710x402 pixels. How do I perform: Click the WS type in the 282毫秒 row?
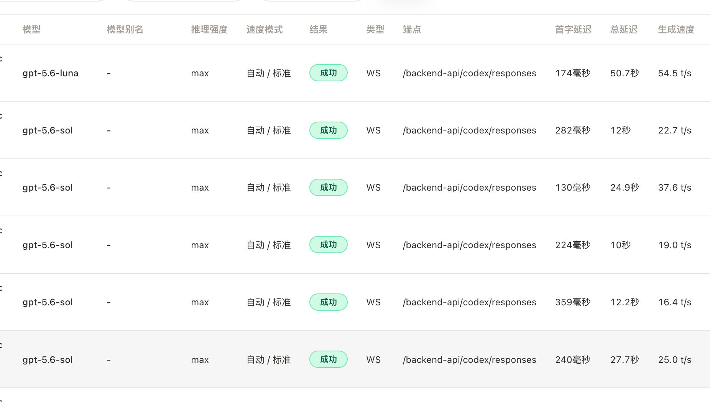pyautogui.click(x=373, y=130)
